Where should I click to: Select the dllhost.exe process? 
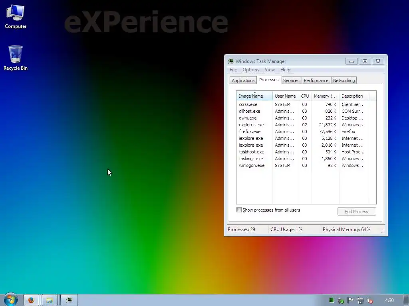[303, 111]
